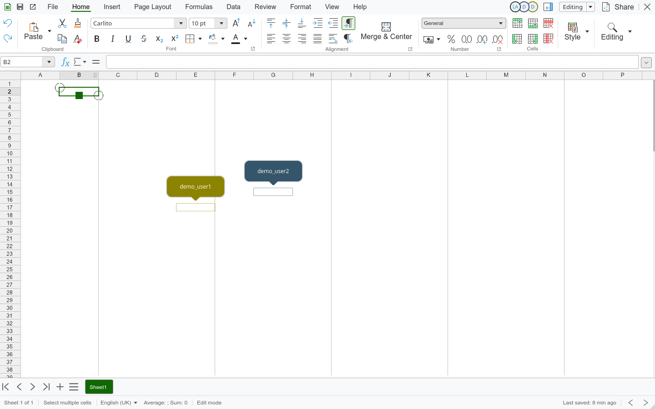Click the Editing mode button in header

coord(573,7)
